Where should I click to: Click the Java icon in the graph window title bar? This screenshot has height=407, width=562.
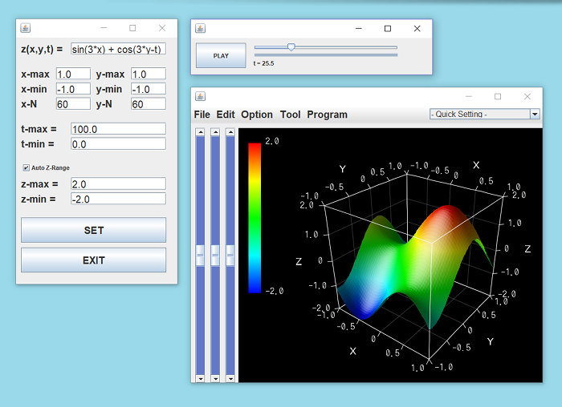point(202,96)
